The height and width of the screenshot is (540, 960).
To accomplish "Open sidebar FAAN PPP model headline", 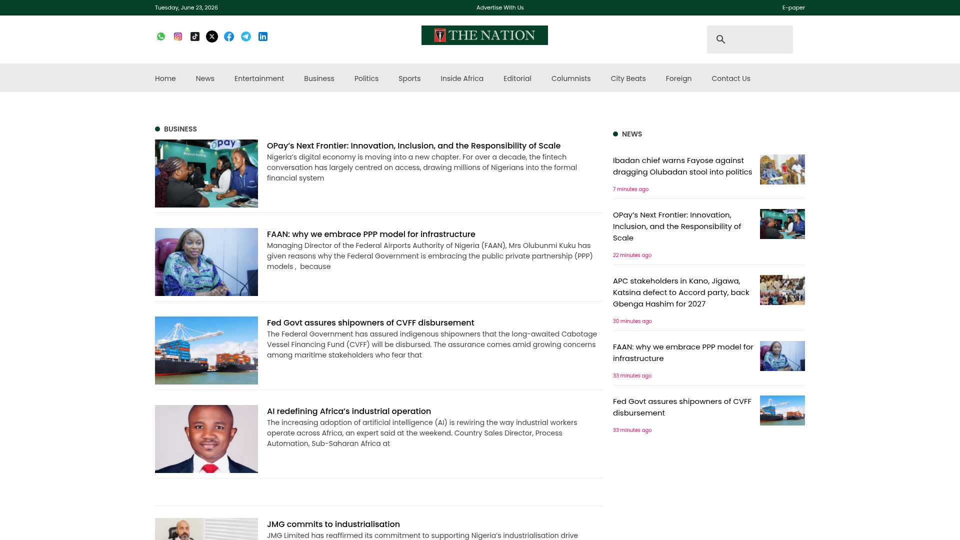I will tap(683, 352).
